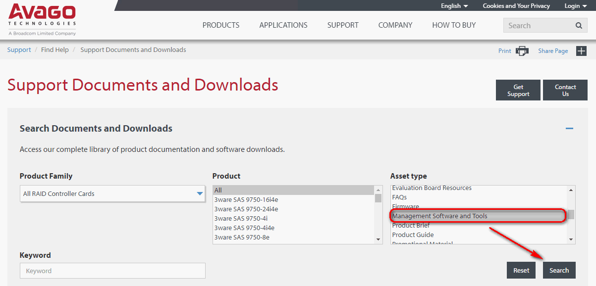Click the Avago Technologies logo
Viewport: 596px width, 286px height.
[42, 20]
